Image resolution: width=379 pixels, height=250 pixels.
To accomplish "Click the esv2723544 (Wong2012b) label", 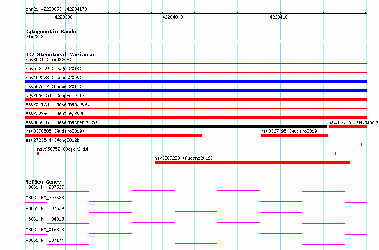I will tap(54, 140).
